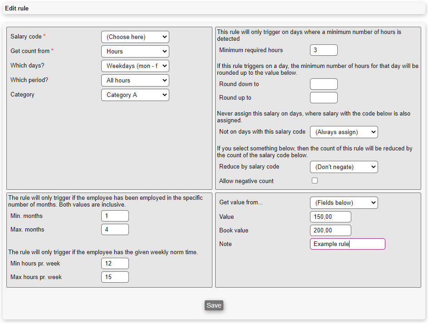This screenshot has height=323, width=428.
Task: Click the Max hours pr. week field
Action: (115, 277)
